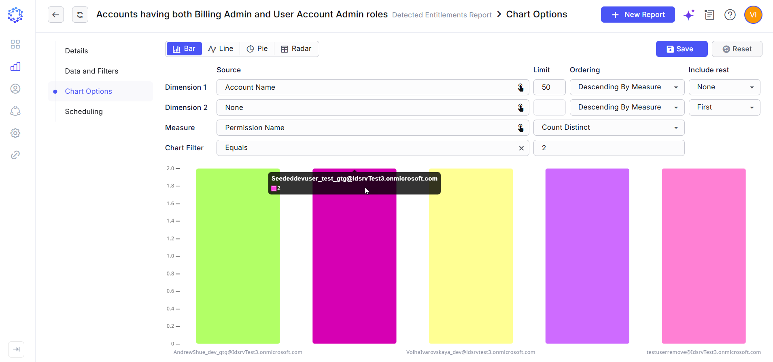Image resolution: width=773 pixels, height=362 pixels.
Task: Open the link integrations sidebar icon
Action: click(x=15, y=155)
